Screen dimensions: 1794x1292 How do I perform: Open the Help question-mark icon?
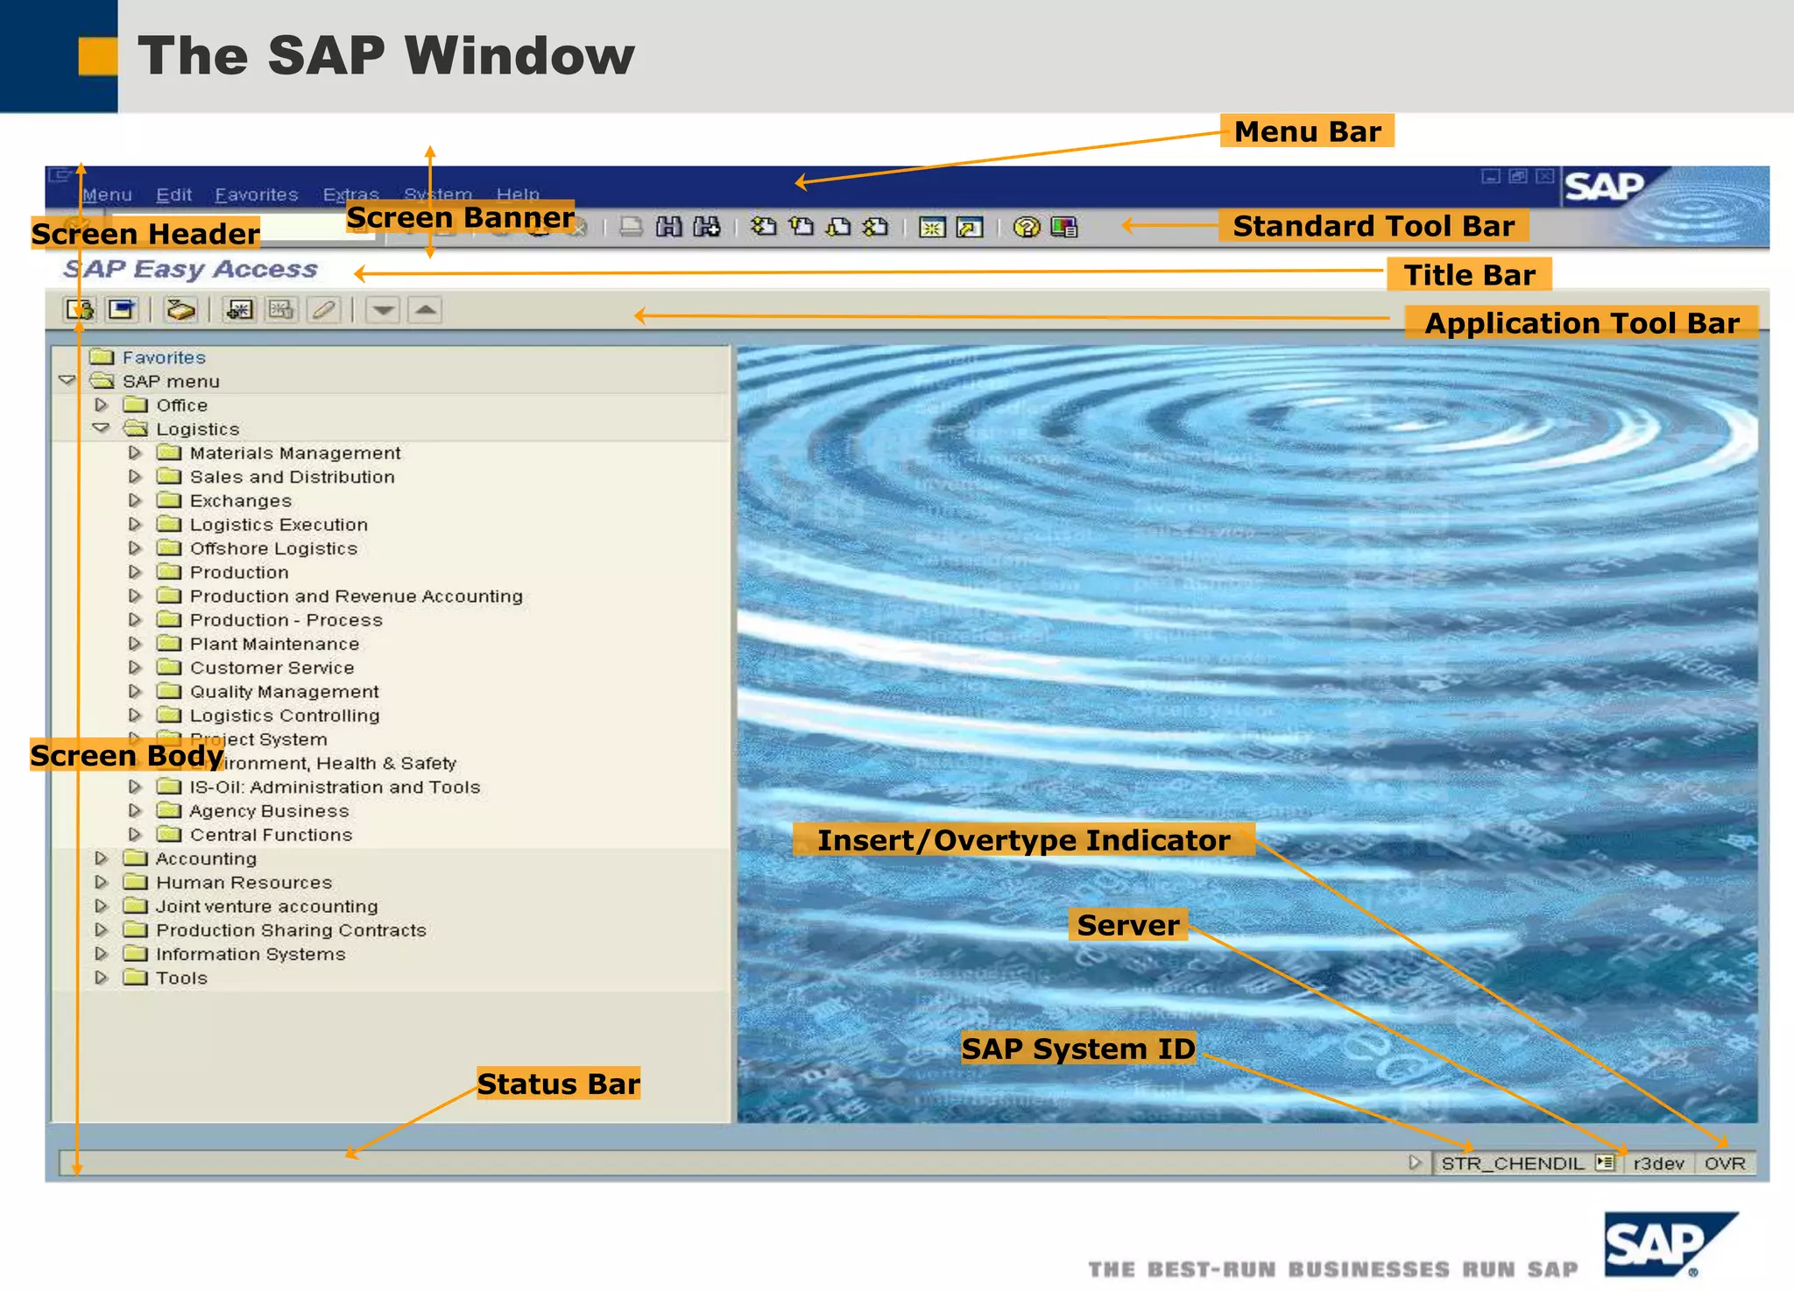tap(1027, 228)
